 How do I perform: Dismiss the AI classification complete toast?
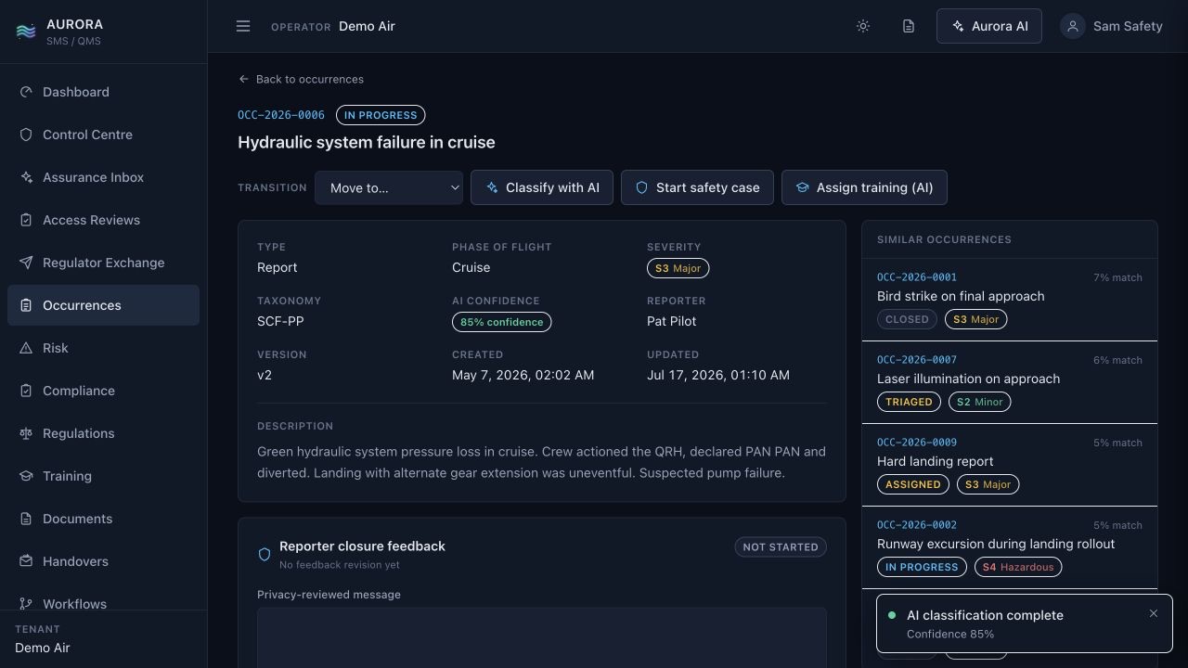[x=1154, y=613]
